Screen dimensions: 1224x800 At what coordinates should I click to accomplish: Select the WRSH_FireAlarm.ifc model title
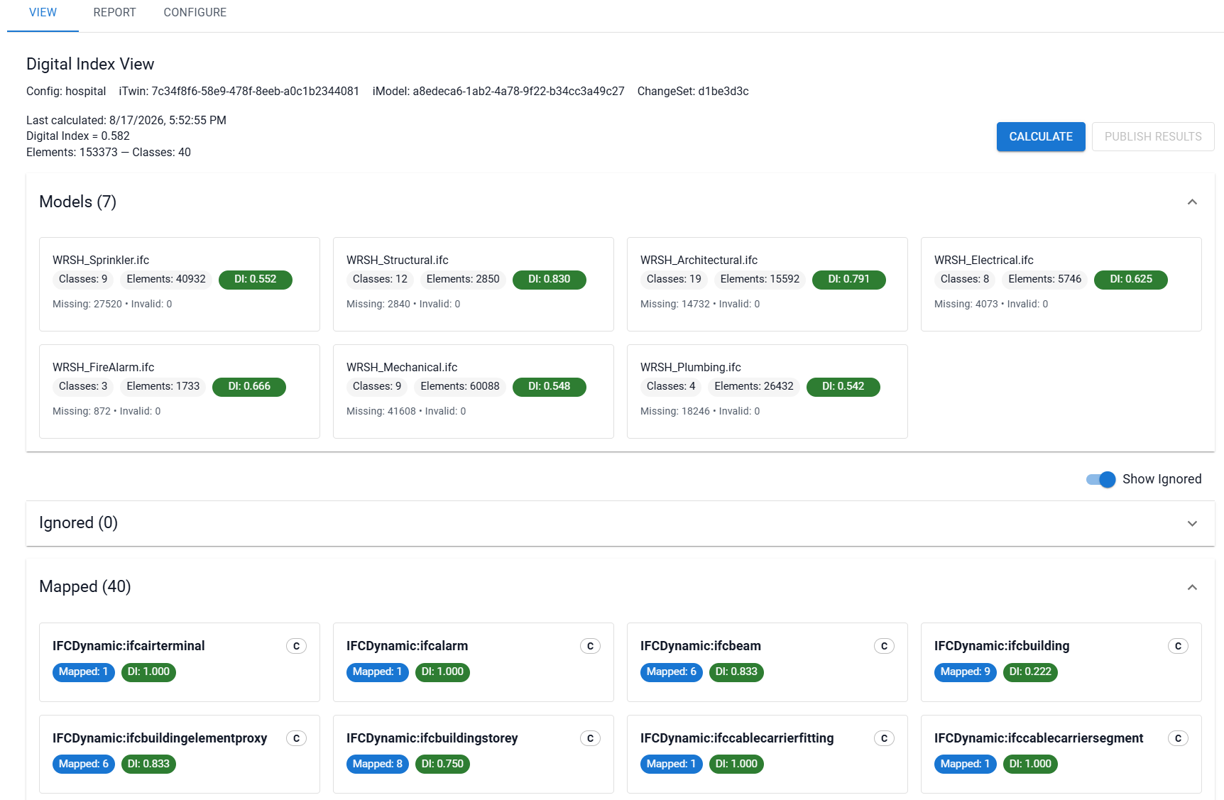(x=104, y=367)
